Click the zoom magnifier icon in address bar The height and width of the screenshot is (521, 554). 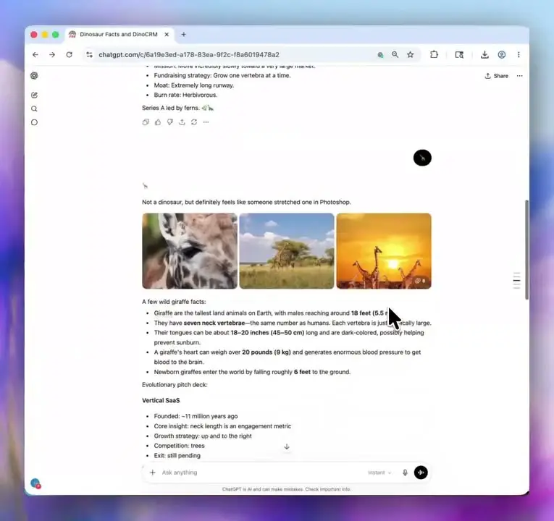tap(395, 55)
